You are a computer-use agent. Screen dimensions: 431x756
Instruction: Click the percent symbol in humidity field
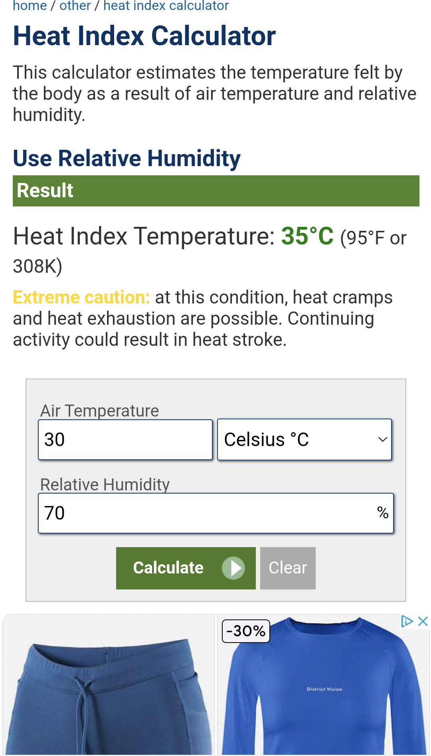point(382,513)
